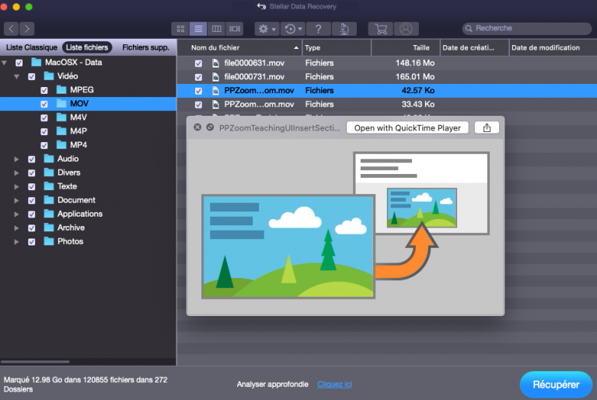Viewport: 597px width, 400px height.
Task: Click the Récupérer button
Action: (556, 384)
